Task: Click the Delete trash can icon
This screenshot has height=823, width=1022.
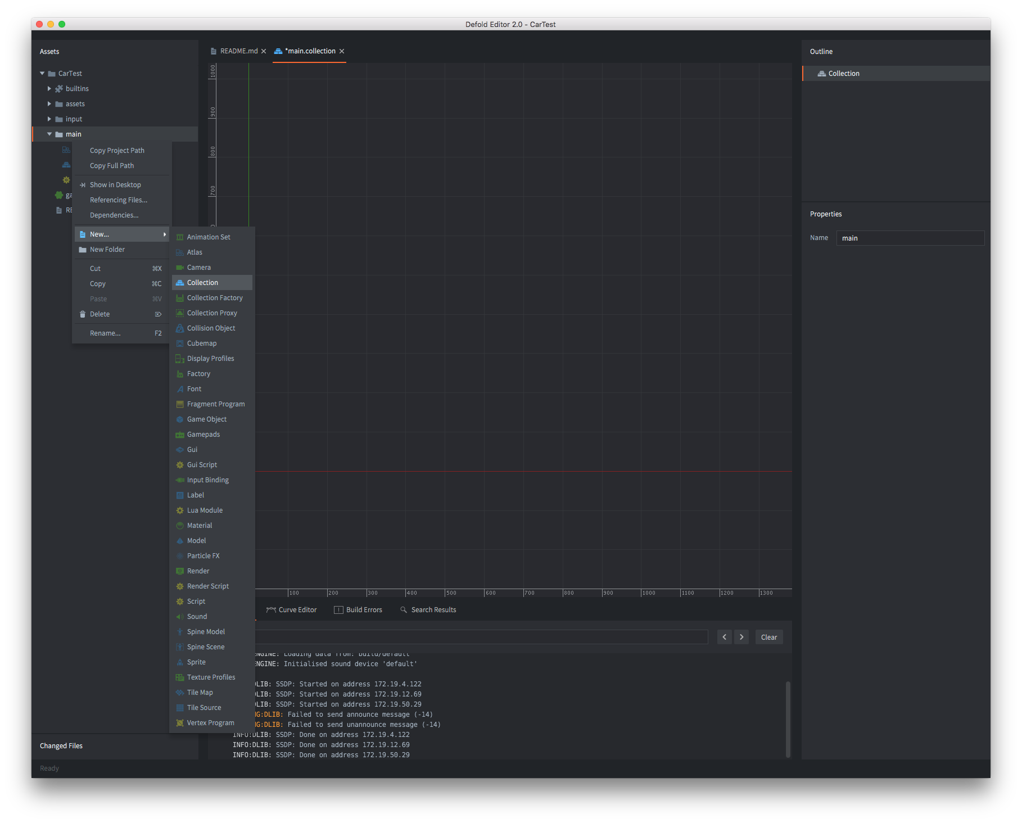Action: 83,314
